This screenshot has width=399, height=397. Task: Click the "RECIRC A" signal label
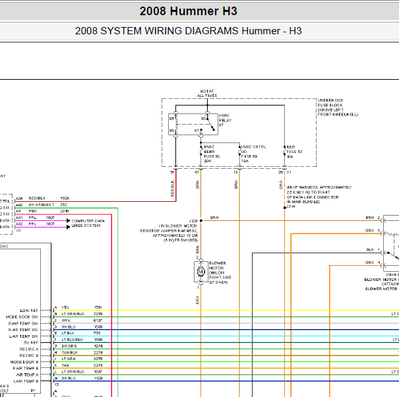29,349
